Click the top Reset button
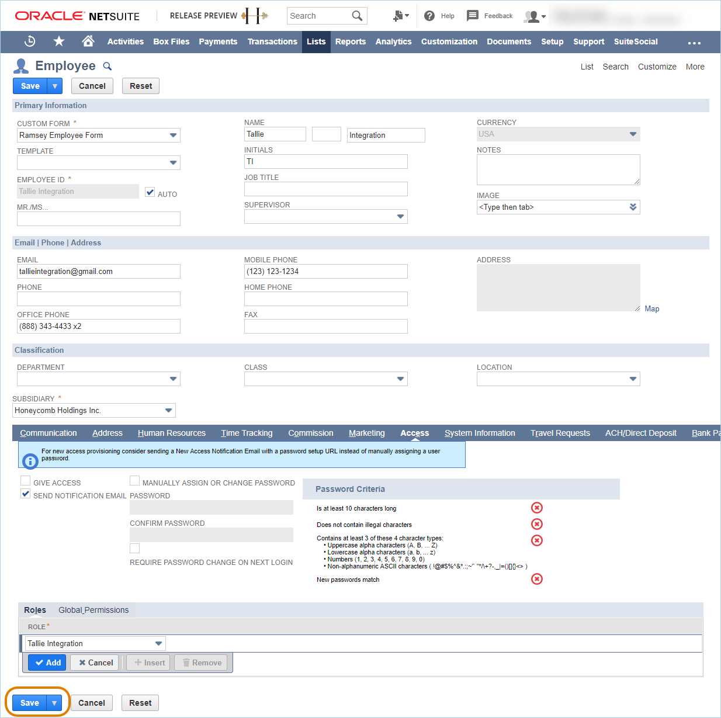Screen dimensions: 721x718 tap(141, 86)
